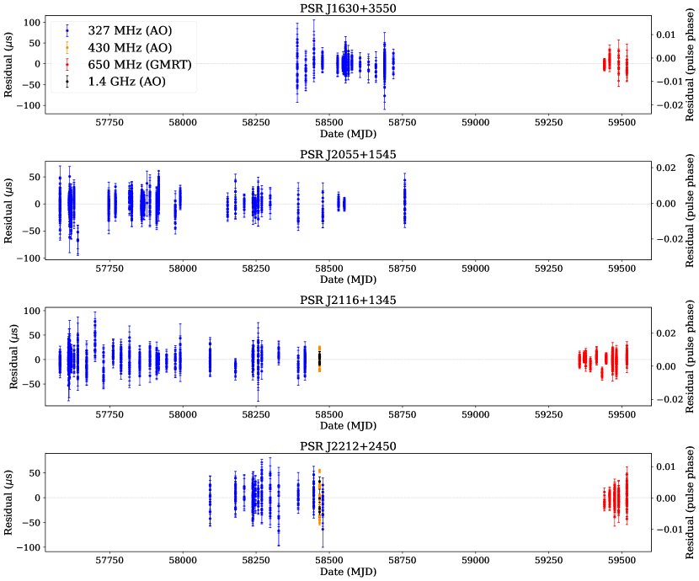Click the 58750 tick in PSR J2055+1545 plot
699x581 pixels.
[x=402, y=269]
